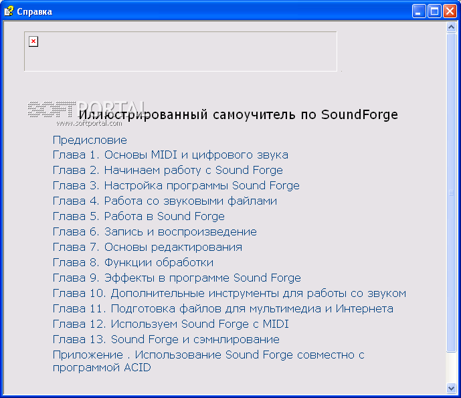Open Глава 4 Работа со звуковыми файлами
The image size is (461, 398).
(x=165, y=201)
